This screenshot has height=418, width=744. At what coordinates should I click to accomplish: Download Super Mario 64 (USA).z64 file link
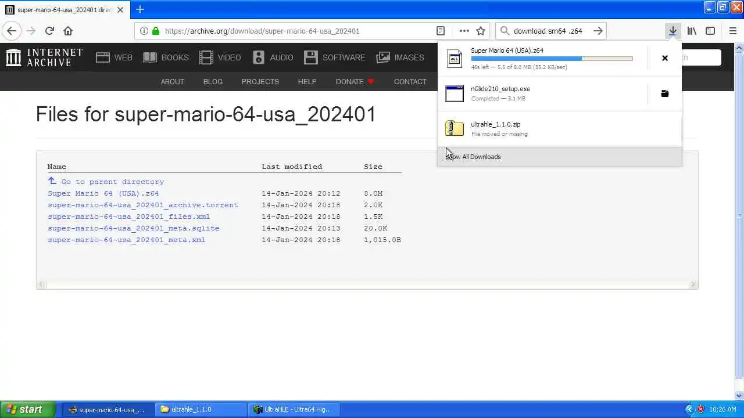coord(103,193)
